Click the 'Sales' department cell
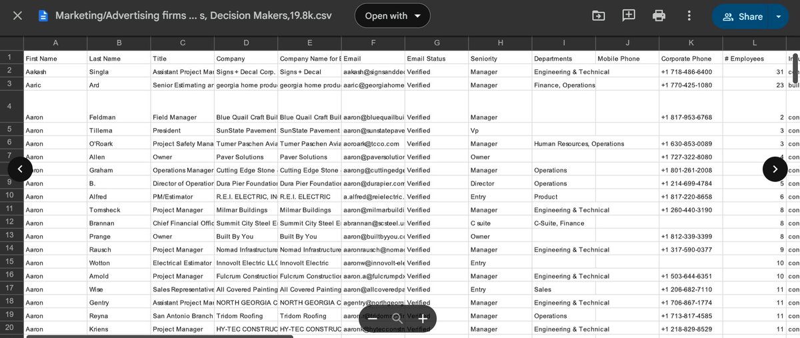The image size is (800, 338). click(x=563, y=289)
